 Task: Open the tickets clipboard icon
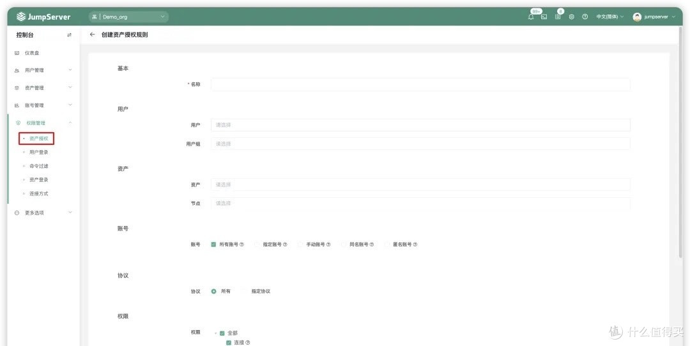(x=558, y=17)
